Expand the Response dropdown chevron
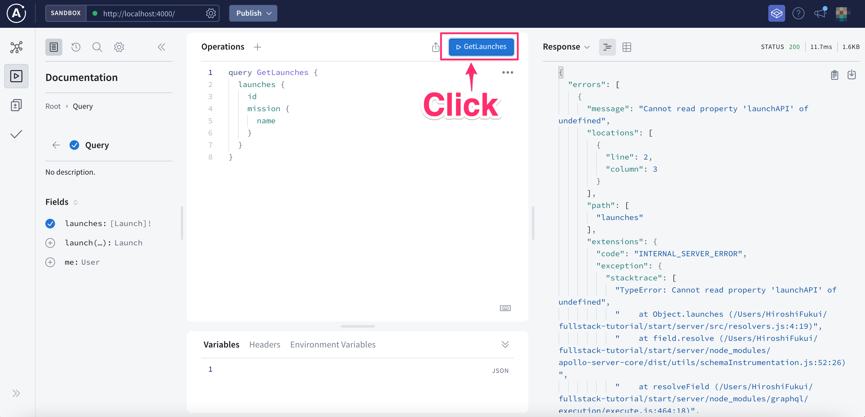865x417 pixels. (x=587, y=47)
